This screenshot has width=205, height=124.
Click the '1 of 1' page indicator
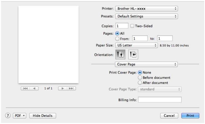(x=48, y=88)
